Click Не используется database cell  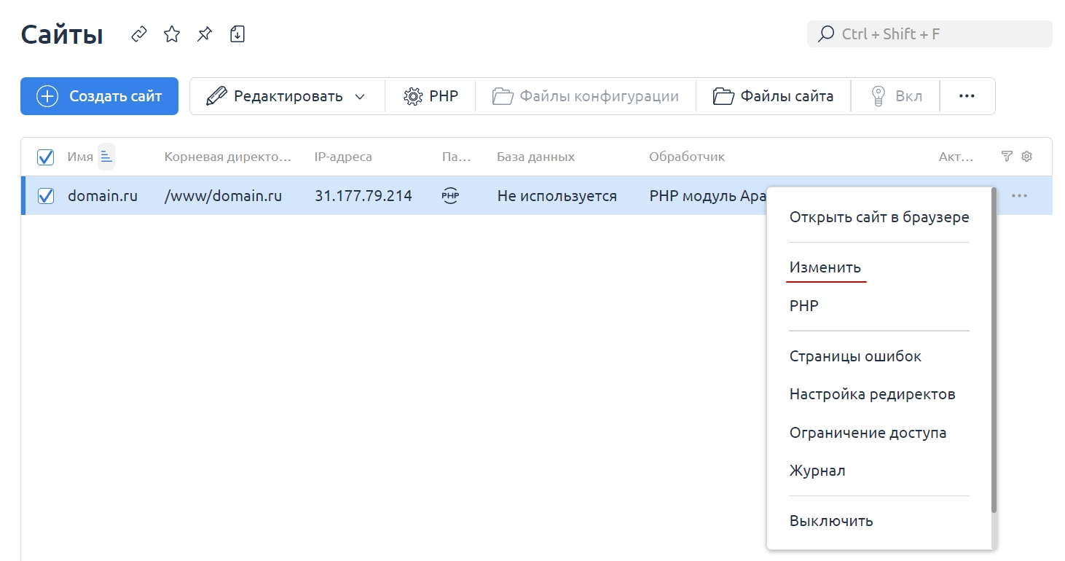coord(557,196)
